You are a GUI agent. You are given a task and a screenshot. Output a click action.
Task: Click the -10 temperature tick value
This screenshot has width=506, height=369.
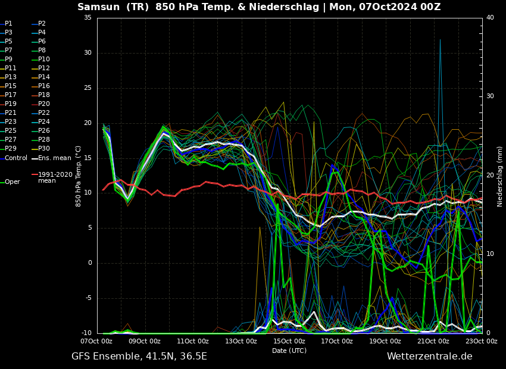point(86,333)
